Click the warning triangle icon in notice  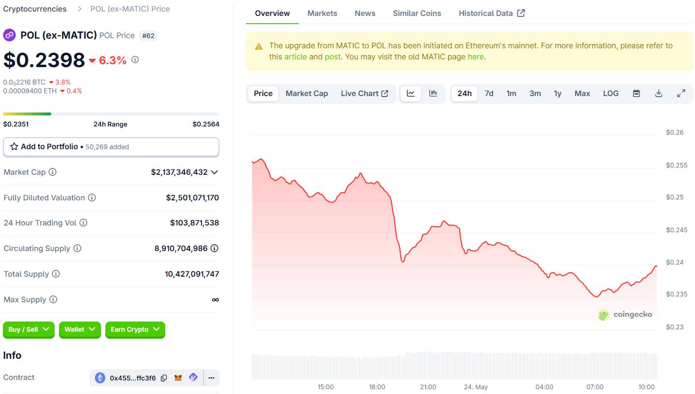coord(259,46)
